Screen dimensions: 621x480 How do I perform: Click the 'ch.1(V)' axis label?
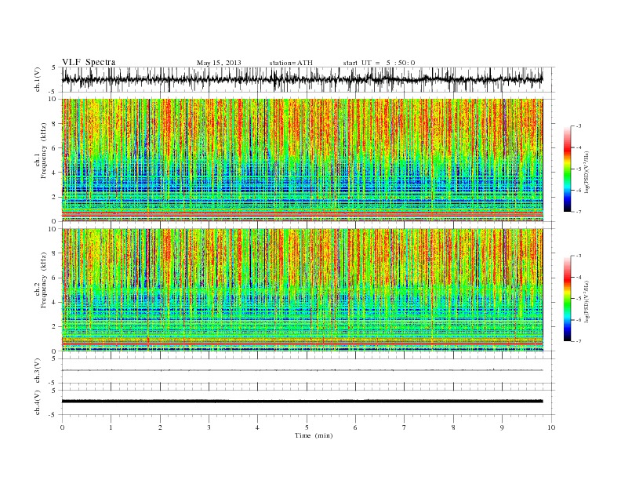coord(38,79)
